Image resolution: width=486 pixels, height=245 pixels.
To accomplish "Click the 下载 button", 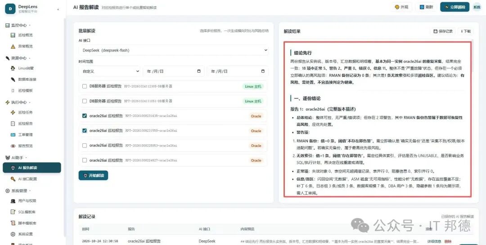I will coord(466,31).
